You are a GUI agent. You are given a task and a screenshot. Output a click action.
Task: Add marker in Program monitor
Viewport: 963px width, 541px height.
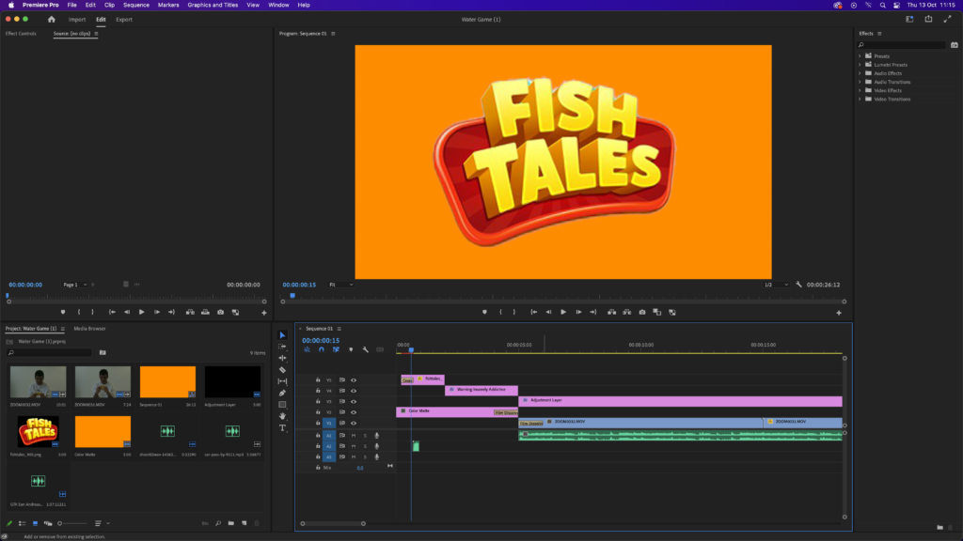tap(484, 312)
